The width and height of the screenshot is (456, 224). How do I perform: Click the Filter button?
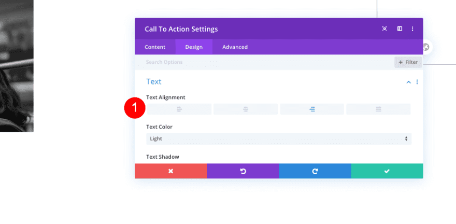408,62
